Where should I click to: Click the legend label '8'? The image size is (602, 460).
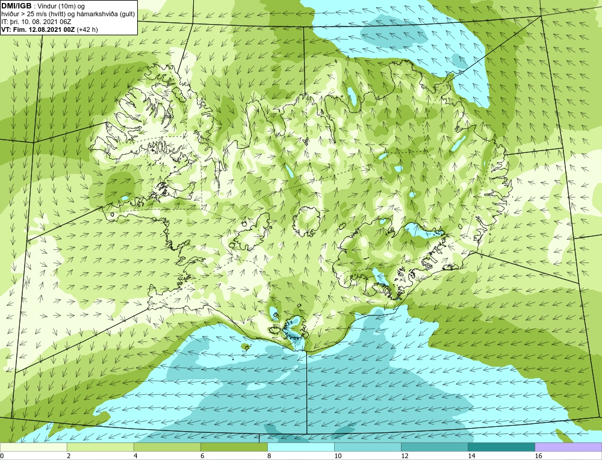[269, 456]
